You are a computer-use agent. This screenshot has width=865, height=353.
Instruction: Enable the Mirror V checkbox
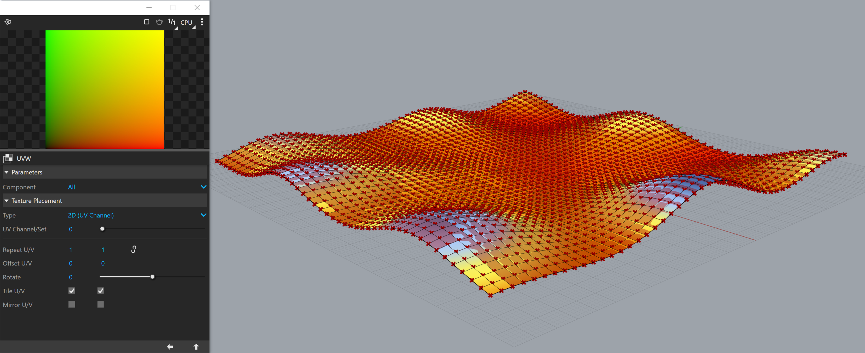point(101,304)
